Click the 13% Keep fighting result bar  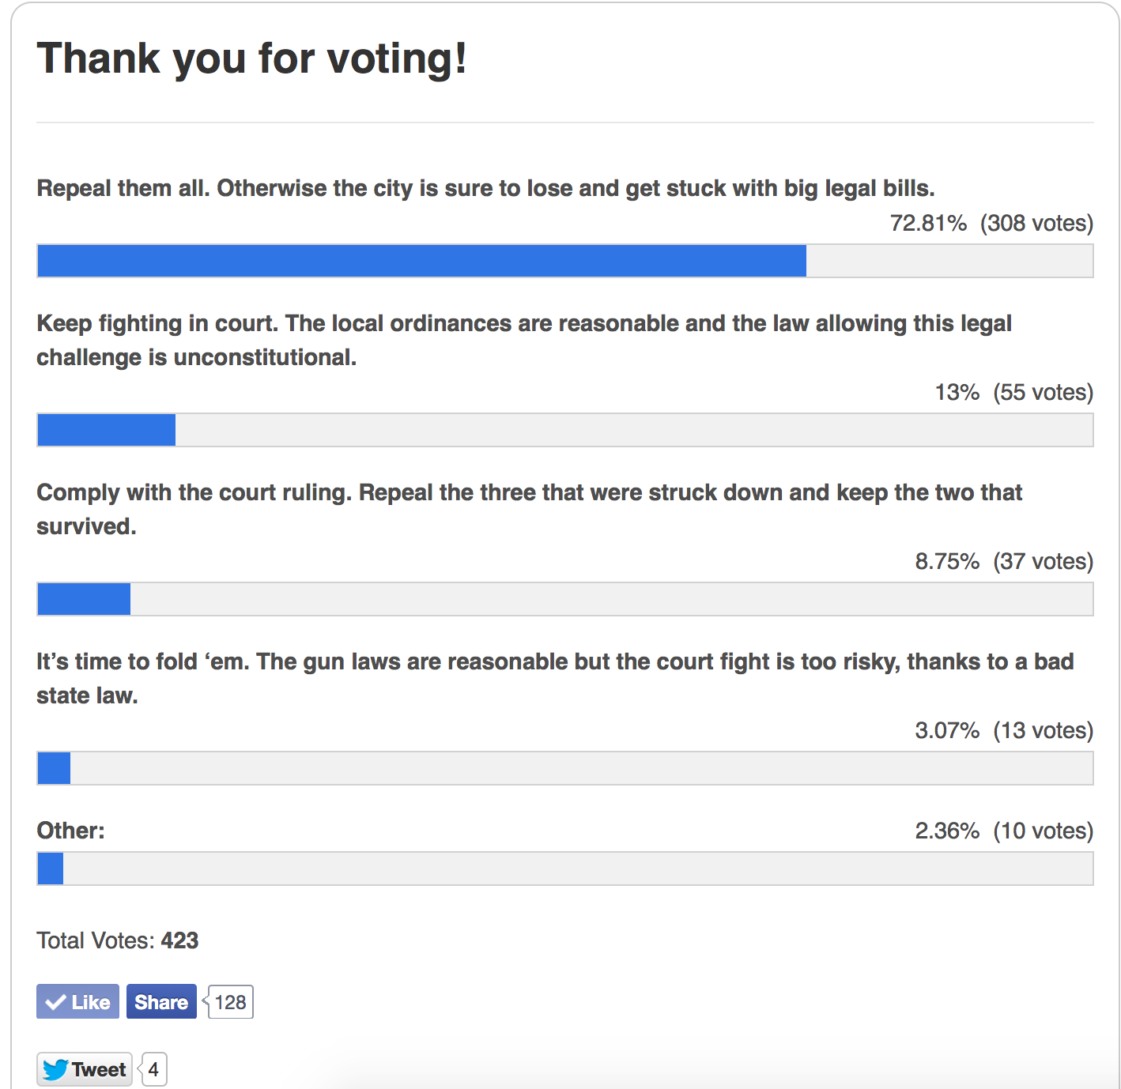565,430
